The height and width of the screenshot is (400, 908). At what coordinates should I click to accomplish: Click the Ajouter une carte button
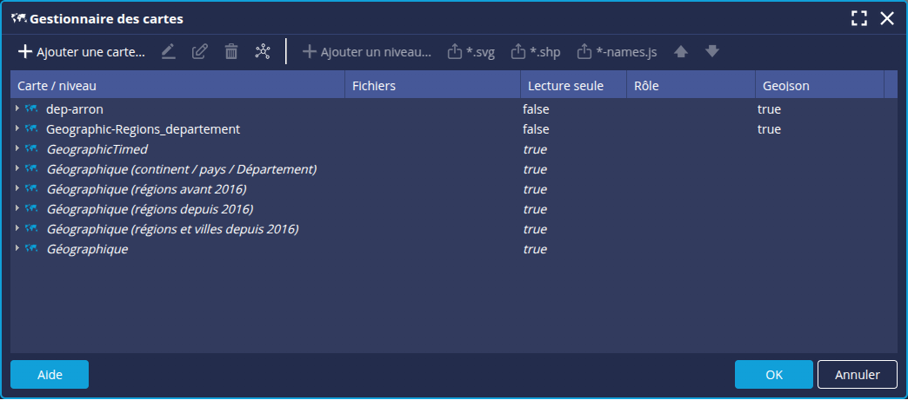(x=82, y=52)
